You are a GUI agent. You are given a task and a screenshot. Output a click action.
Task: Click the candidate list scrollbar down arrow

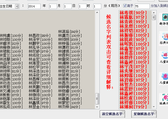pyautogui.click(x=154, y=107)
